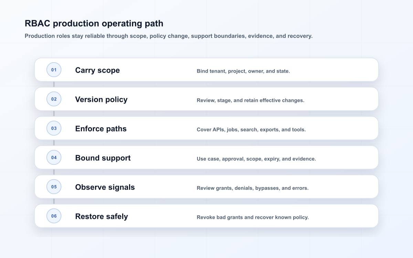
Task: Select the Restore safely heading
Action: 102,216
